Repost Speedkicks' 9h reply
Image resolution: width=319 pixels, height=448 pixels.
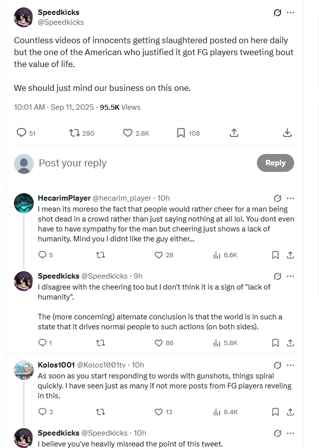coord(100,343)
